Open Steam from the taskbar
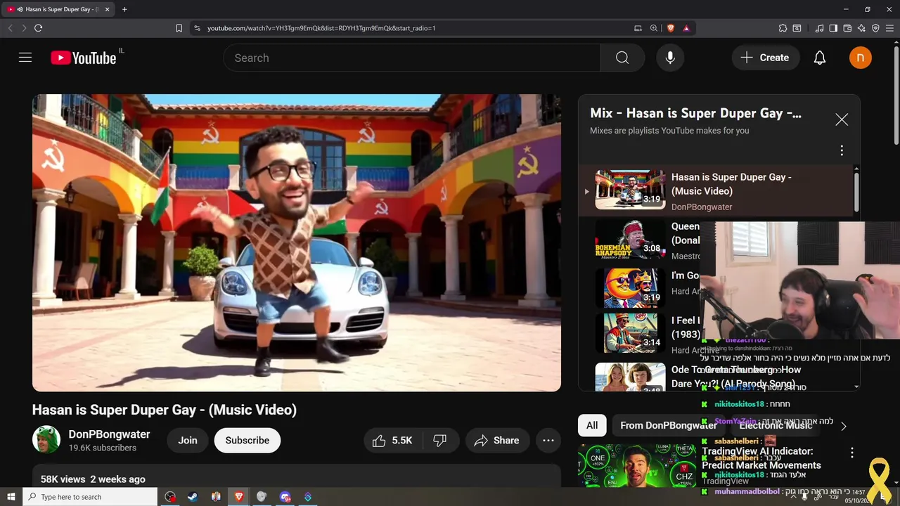Screen dimensions: 900x506 coord(193,497)
